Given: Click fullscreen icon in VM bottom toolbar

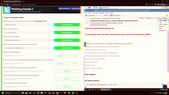Looking at the screenshot, I should click(86, 89).
